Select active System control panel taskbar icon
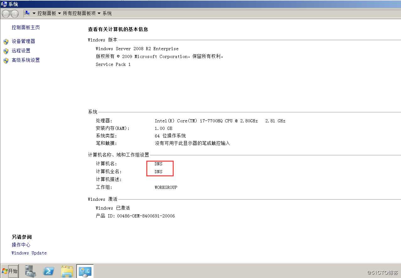 [x=85, y=271]
